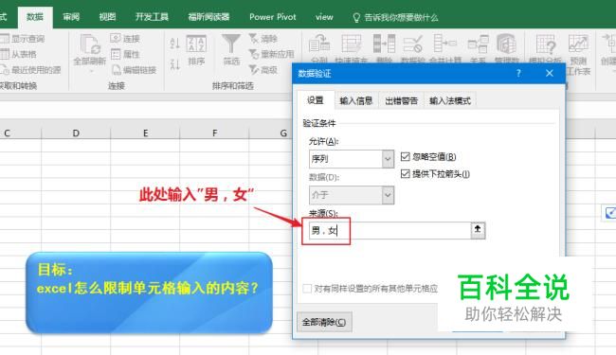The image size is (616, 355).
Task: Switch to the 输入信息 tab
Action: pos(356,100)
